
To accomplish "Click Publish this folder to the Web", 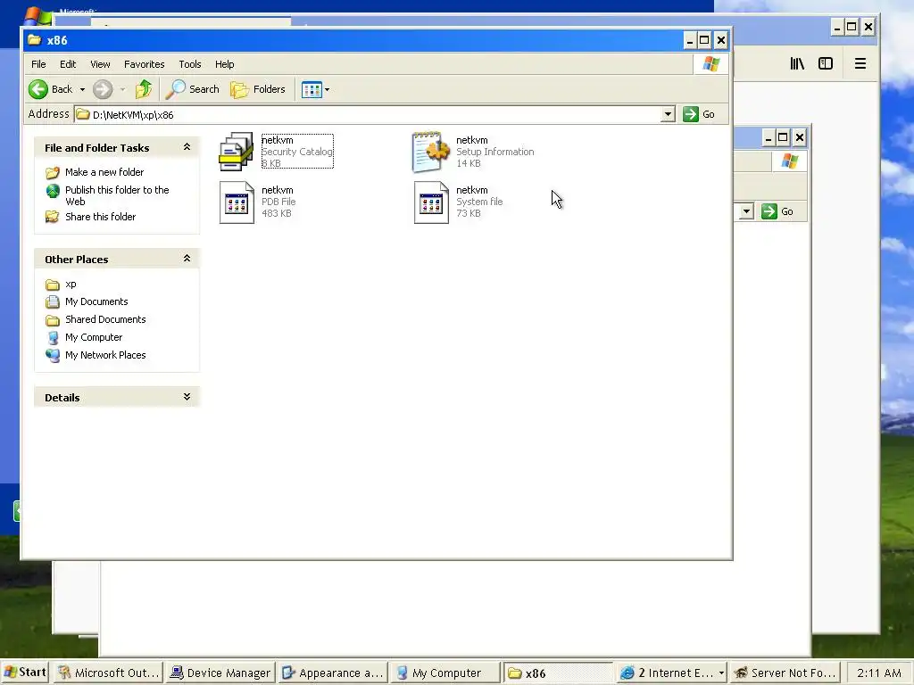I will (x=117, y=195).
